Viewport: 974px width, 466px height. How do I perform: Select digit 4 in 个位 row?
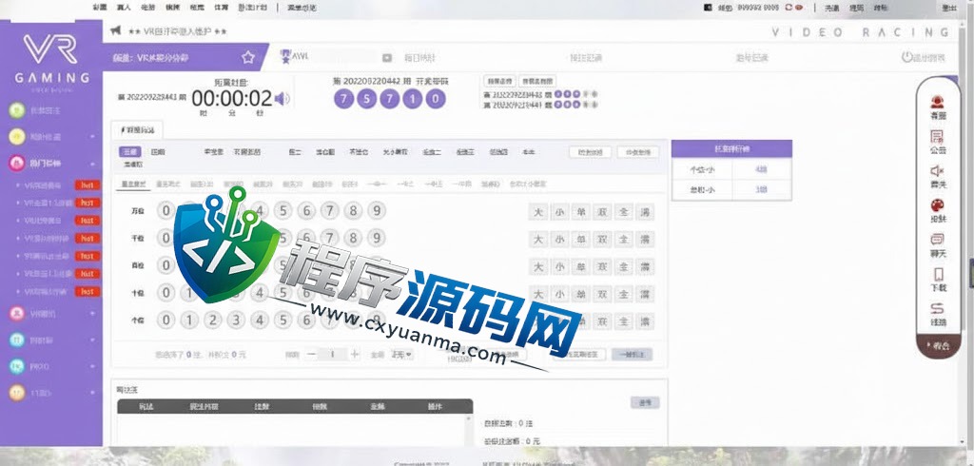click(259, 320)
